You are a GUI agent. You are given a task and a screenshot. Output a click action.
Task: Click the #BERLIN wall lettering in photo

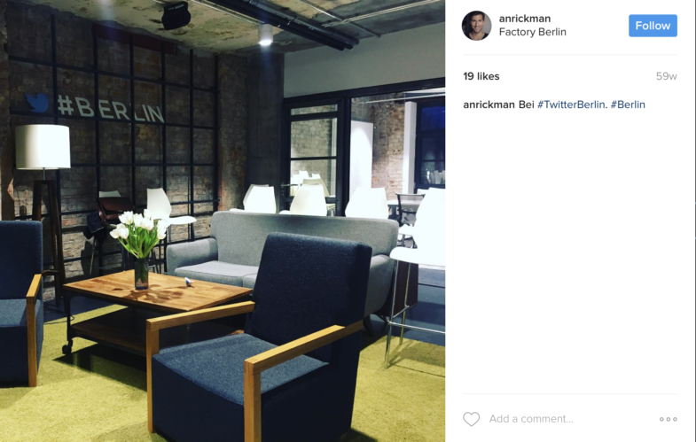point(111,109)
